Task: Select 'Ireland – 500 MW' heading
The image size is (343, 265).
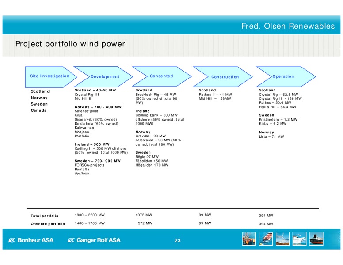Action: (x=92, y=144)
